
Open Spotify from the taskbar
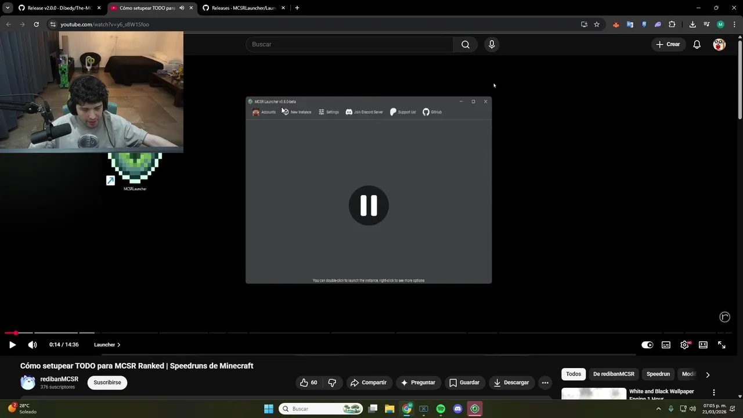(441, 409)
